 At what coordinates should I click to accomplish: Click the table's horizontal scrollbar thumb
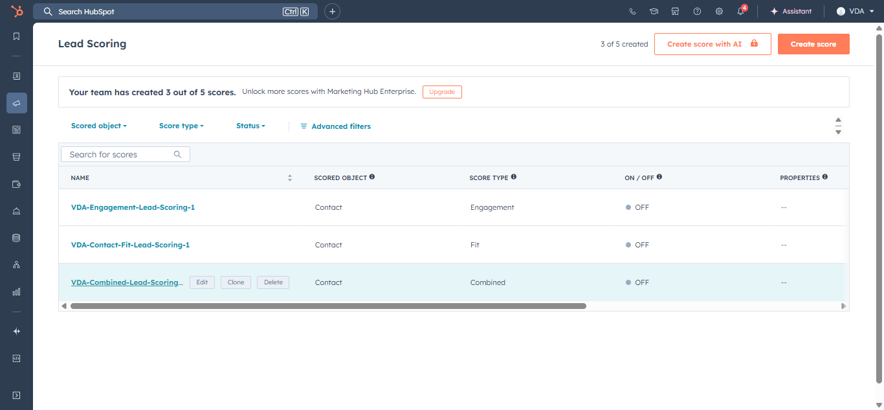pyautogui.click(x=328, y=306)
